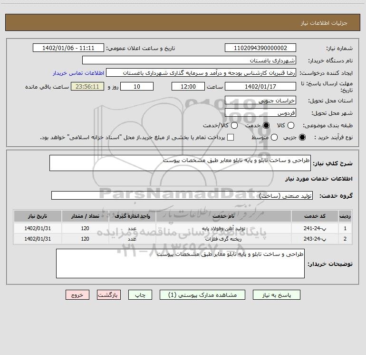
Task: Click the تعداد / مقدار column header
Action: tap(85, 216)
